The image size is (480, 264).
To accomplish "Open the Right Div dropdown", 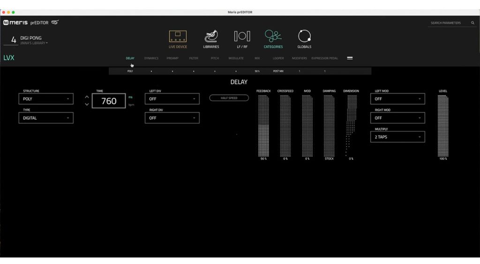I will click(172, 118).
